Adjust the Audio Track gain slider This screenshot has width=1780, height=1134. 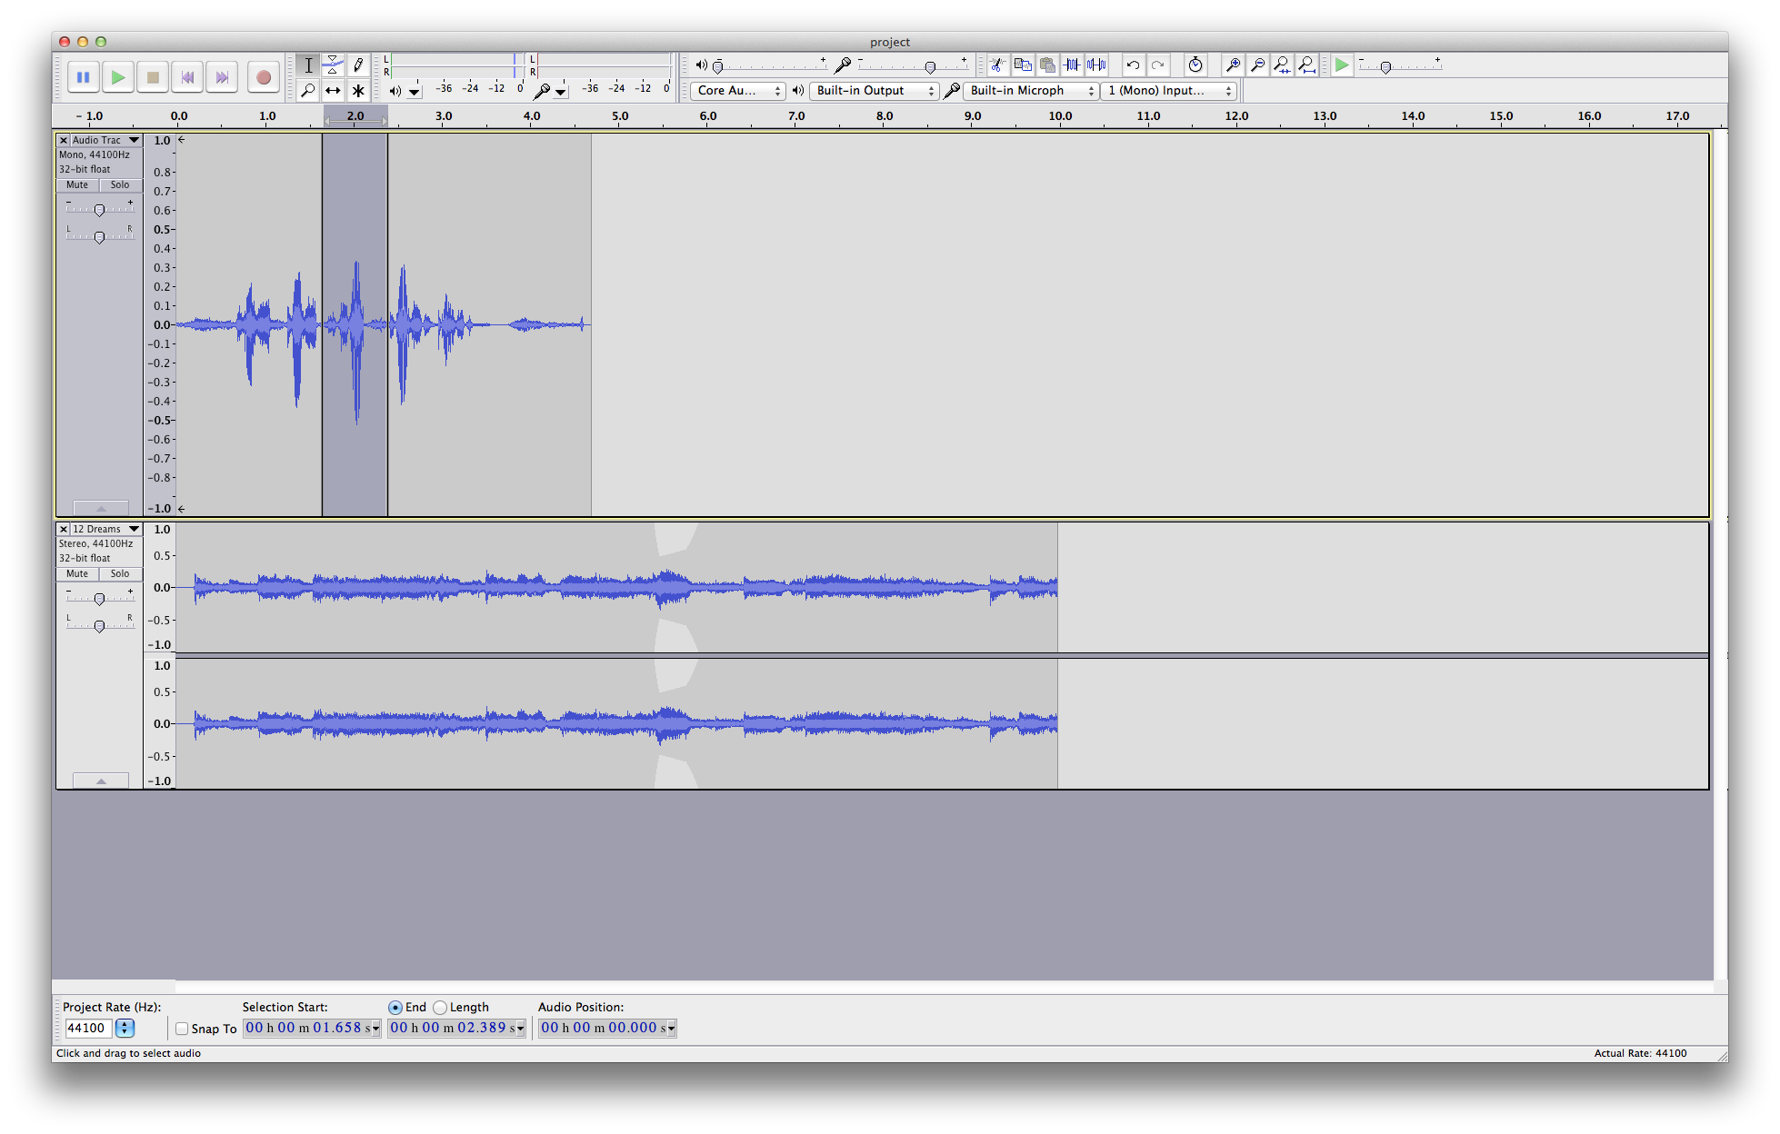100,210
